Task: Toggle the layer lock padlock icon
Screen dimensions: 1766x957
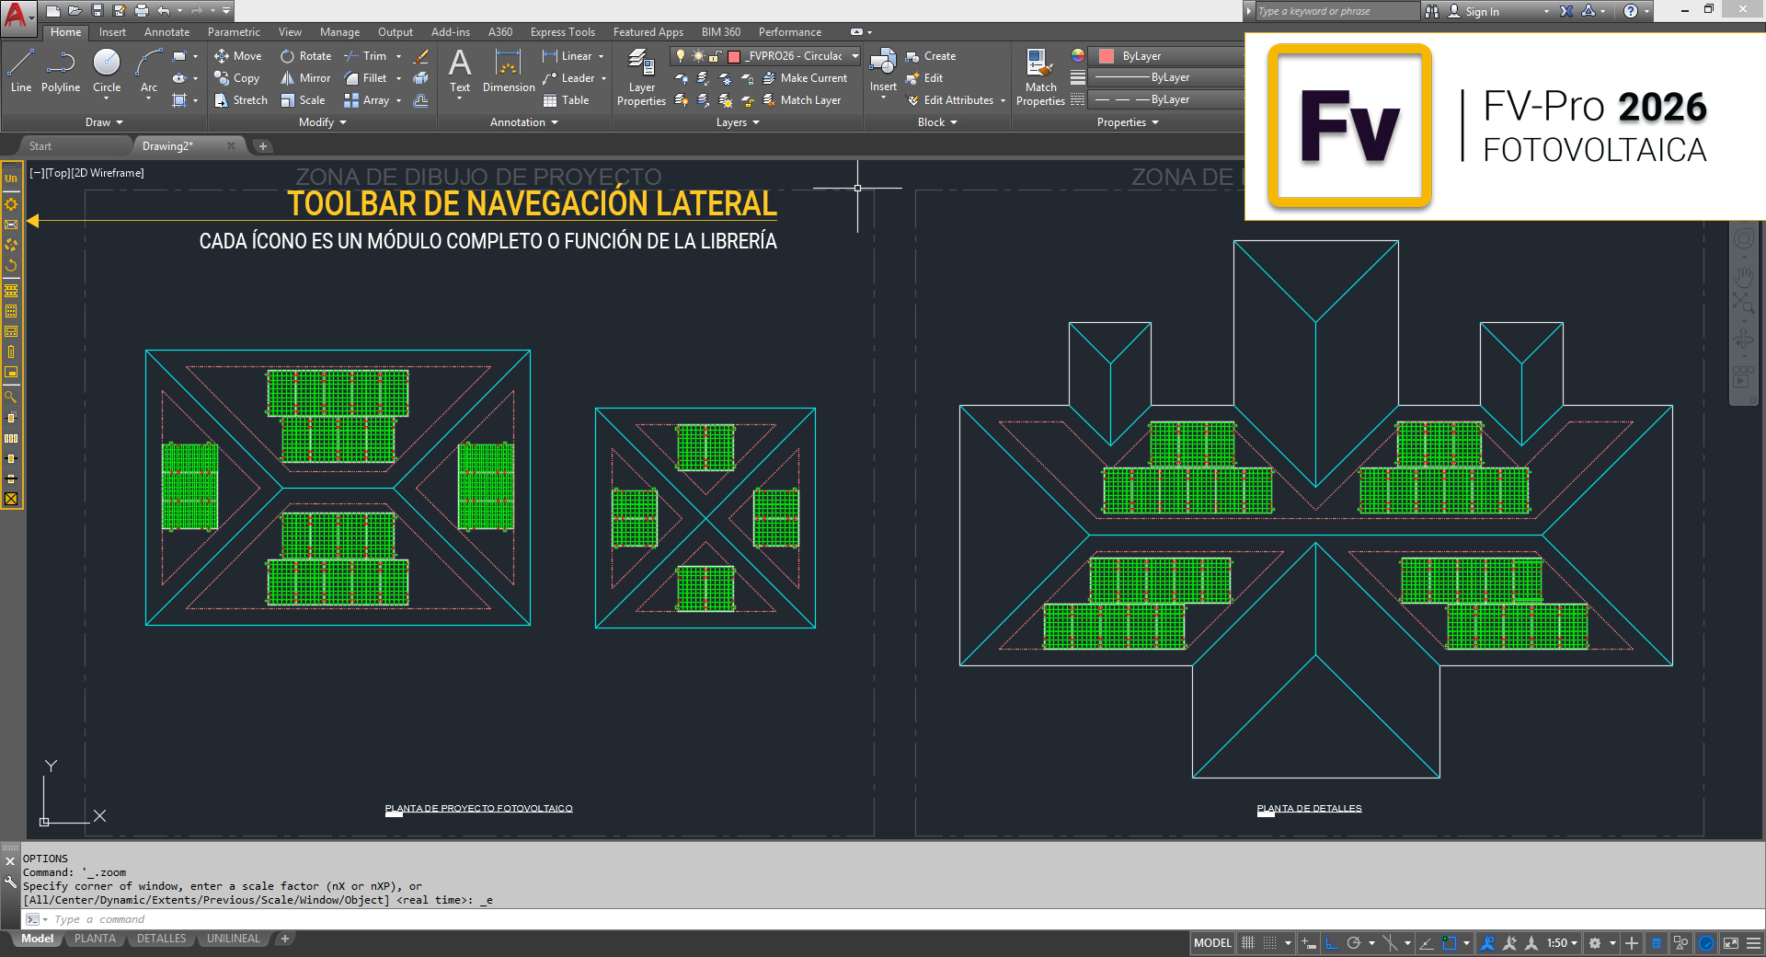Action: click(715, 56)
